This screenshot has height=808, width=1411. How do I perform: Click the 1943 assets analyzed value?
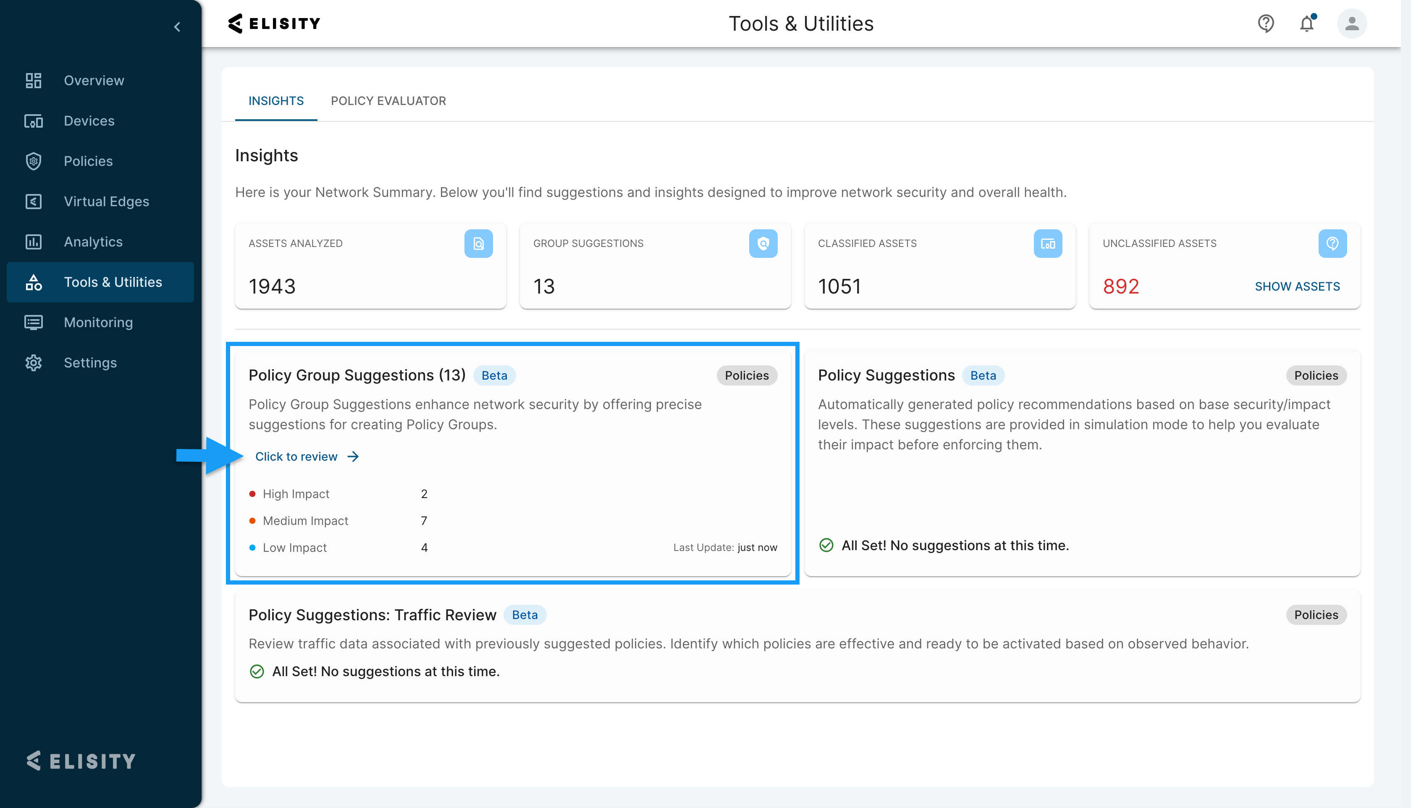(x=272, y=286)
